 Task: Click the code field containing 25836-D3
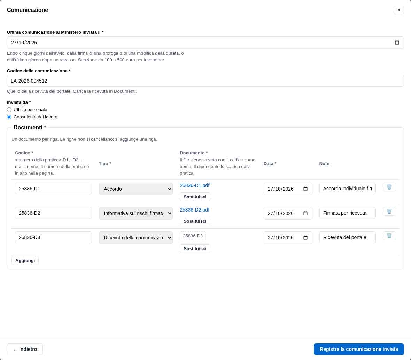coord(54,237)
